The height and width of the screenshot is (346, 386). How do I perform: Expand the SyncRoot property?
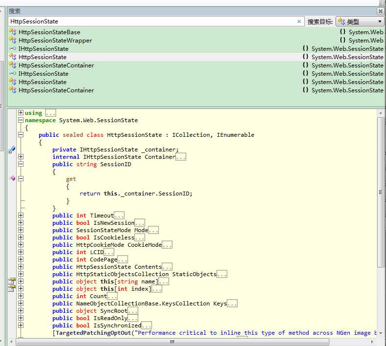(x=21, y=311)
